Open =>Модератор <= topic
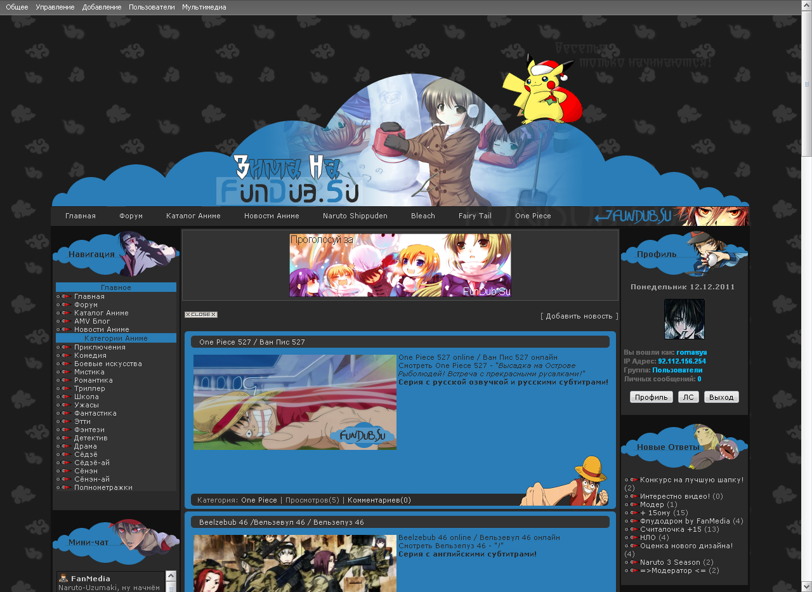 pos(672,570)
